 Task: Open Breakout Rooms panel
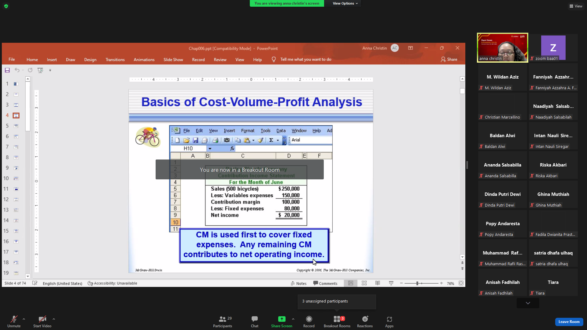(337, 322)
